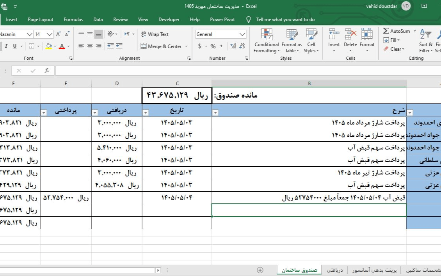Screen dimensions: 441x276
Task: Click the AutoSum sigma icon
Action: (386, 31)
